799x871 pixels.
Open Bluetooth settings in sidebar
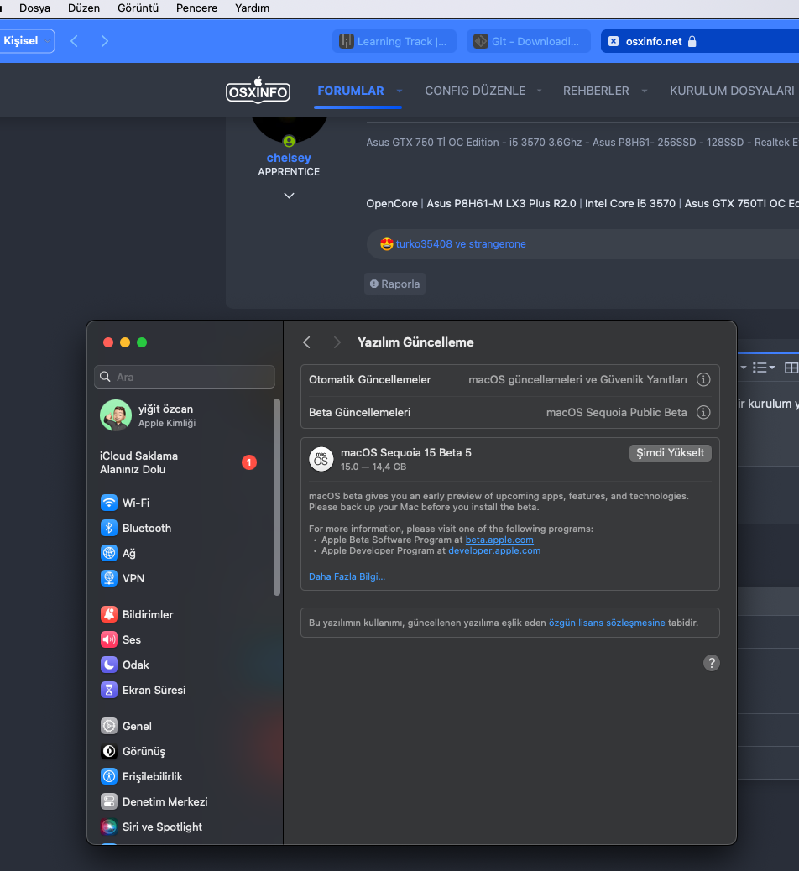click(136, 528)
